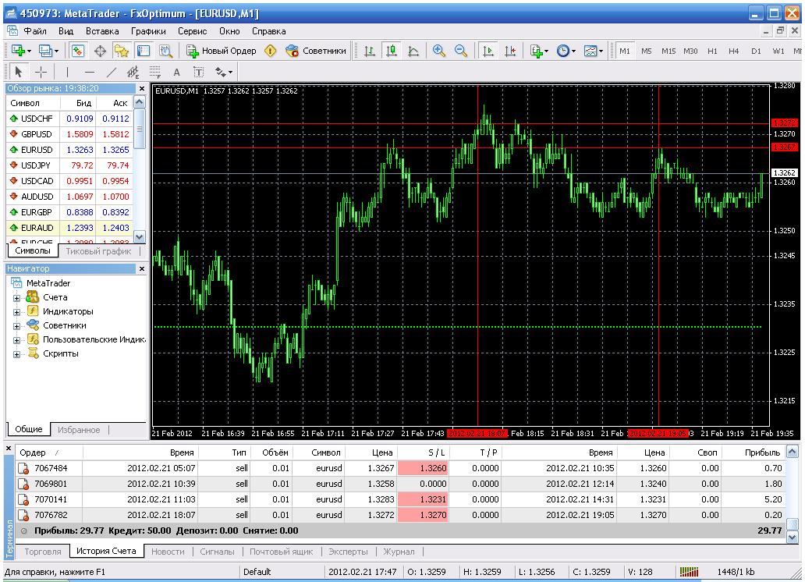Draw a trendline with the diagonal line tool
This screenshot has width=805, height=582.
[111, 72]
